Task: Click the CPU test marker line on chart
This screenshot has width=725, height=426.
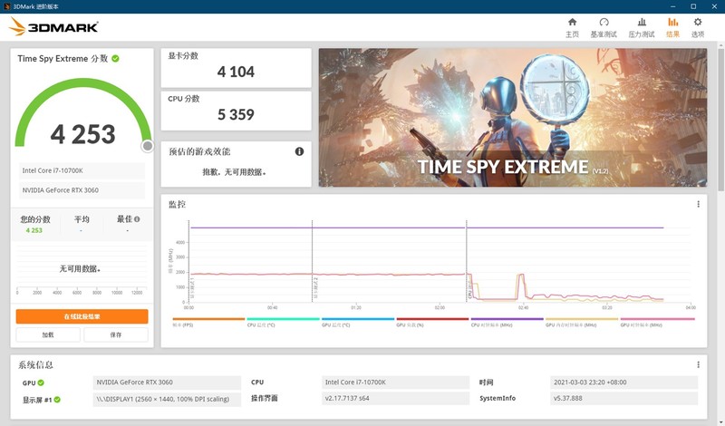Action: (x=467, y=261)
